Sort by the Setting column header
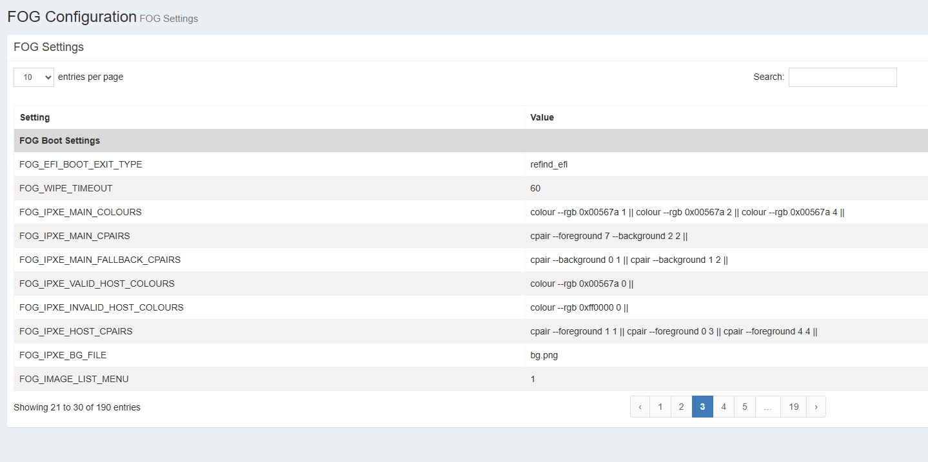928x462 pixels. 35,117
